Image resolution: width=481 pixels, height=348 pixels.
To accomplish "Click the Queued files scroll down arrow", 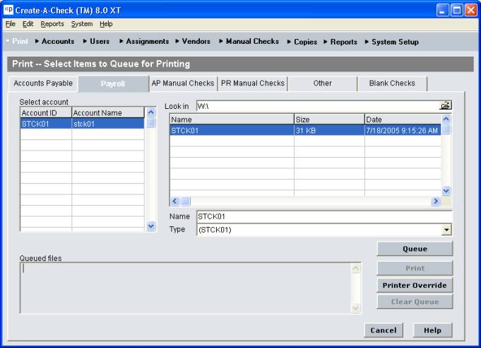I will (356, 308).
